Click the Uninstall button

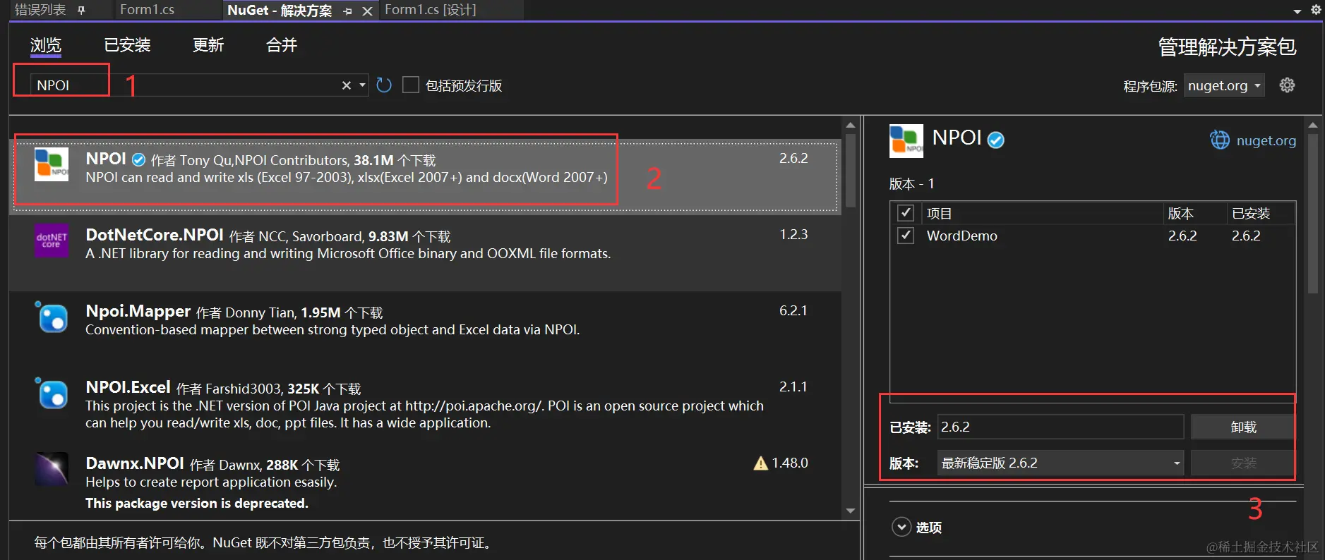(x=1243, y=427)
